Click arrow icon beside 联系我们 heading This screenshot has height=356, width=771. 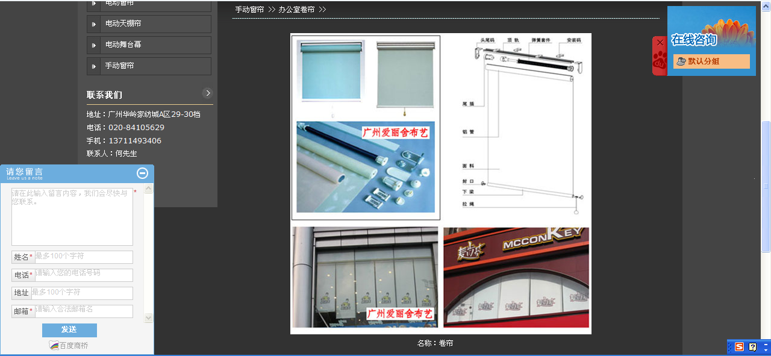208,93
